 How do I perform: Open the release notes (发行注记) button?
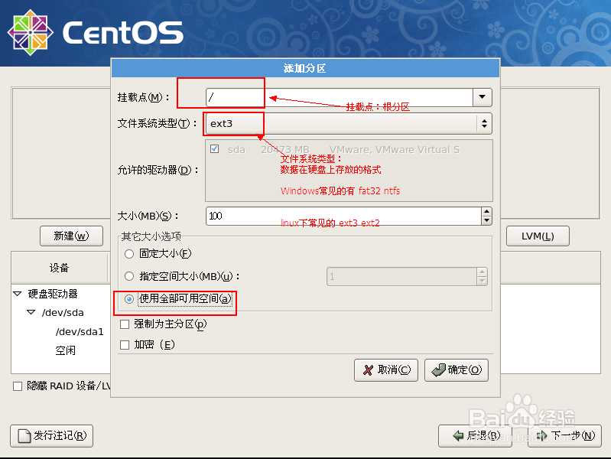(x=51, y=436)
